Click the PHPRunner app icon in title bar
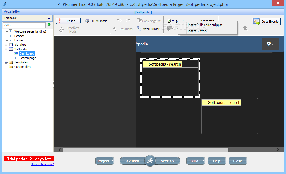 tap(5, 4)
